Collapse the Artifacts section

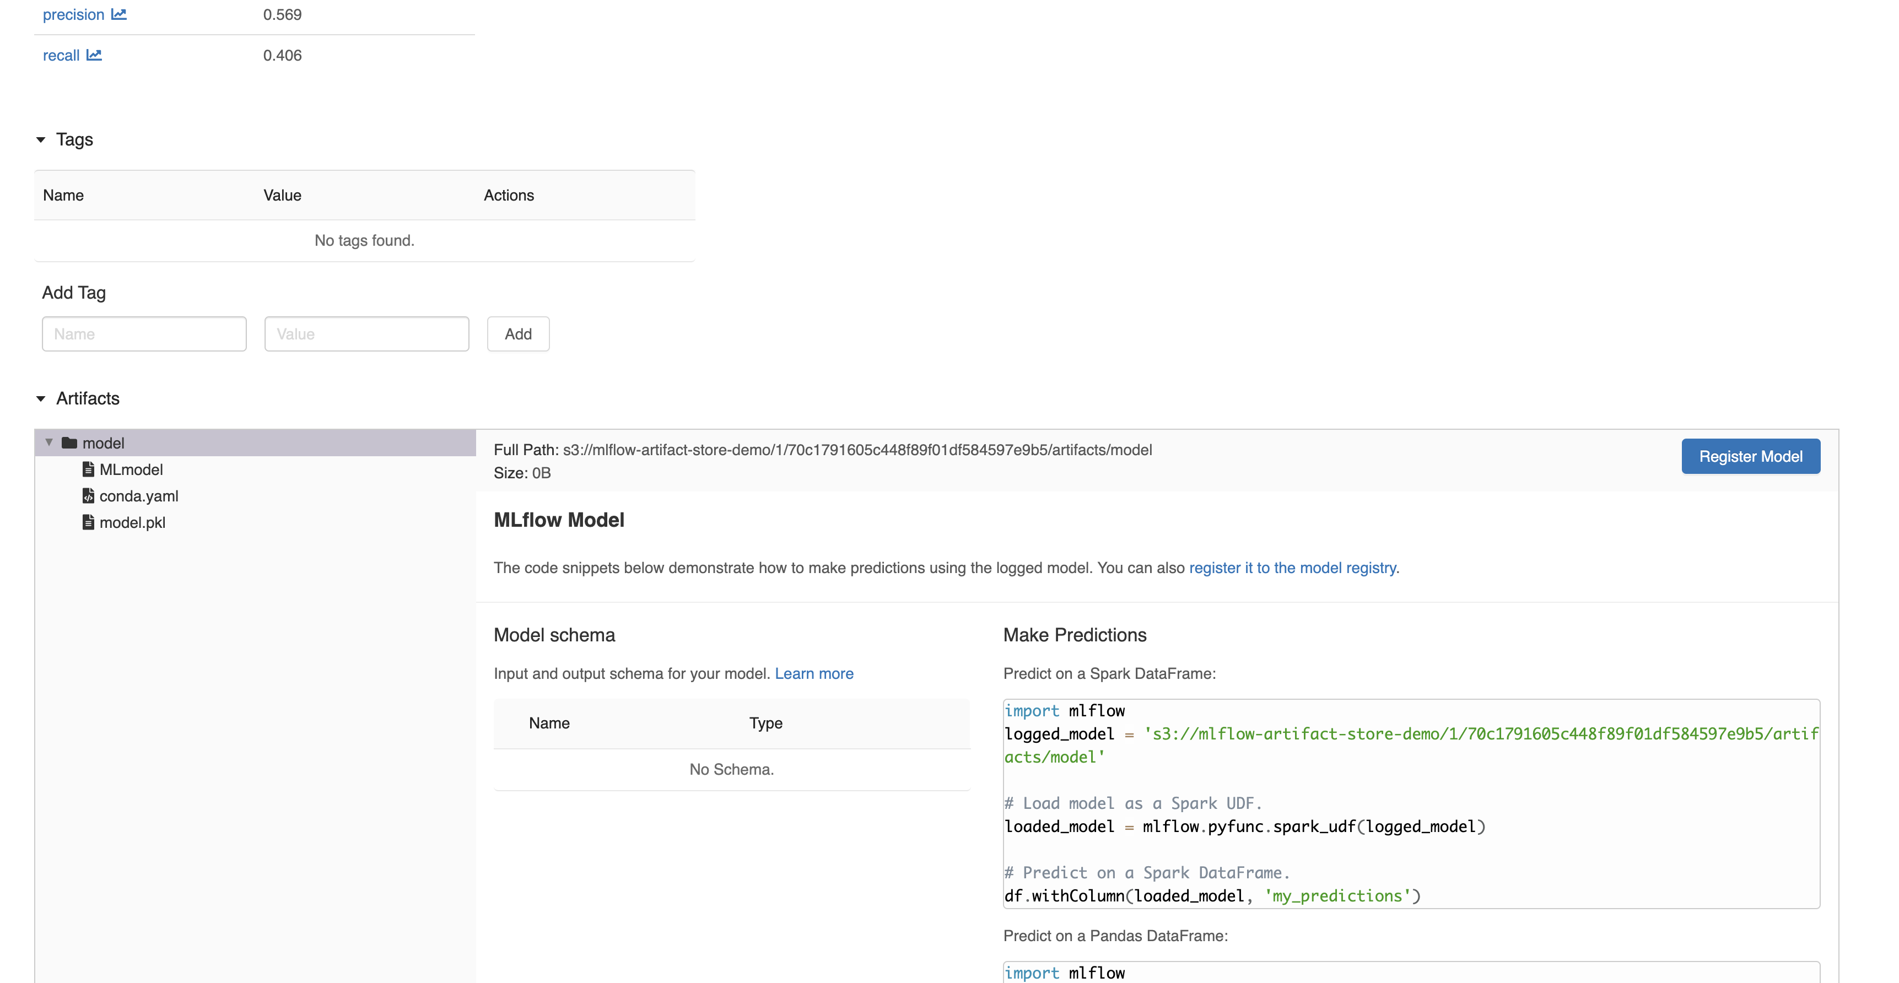point(41,398)
